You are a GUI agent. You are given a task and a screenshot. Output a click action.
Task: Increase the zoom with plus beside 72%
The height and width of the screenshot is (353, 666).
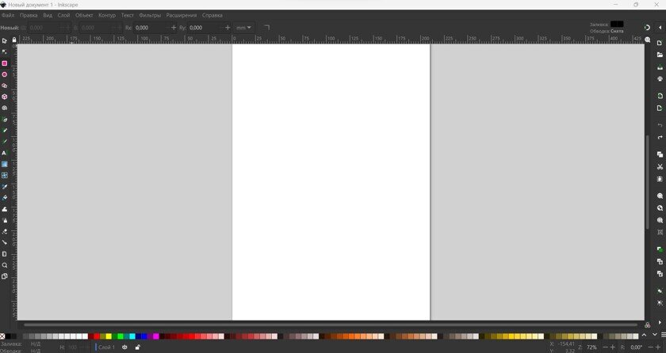click(x=612, y=347)
